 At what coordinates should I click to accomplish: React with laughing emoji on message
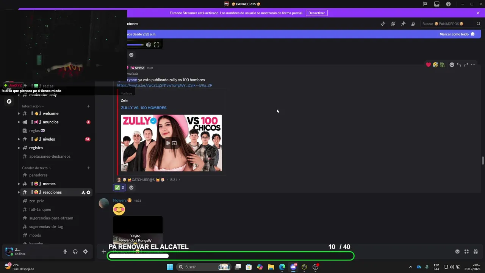tap(435, 65)
